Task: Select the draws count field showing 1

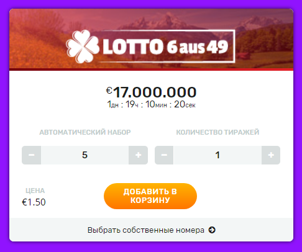Action: [217, 155]
